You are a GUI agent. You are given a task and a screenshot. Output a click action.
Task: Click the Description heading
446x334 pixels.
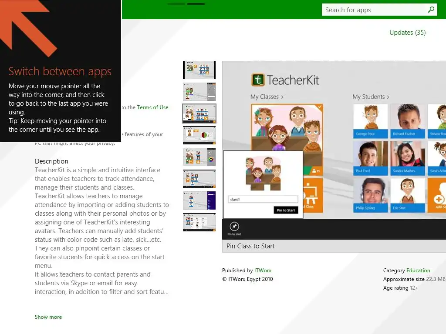(51, 161)
